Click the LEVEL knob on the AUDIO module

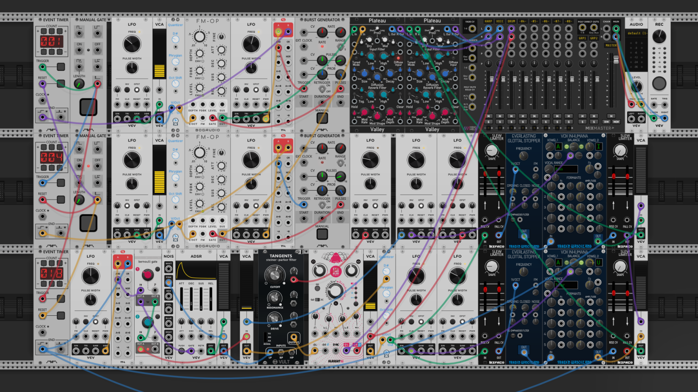(636, 87)
